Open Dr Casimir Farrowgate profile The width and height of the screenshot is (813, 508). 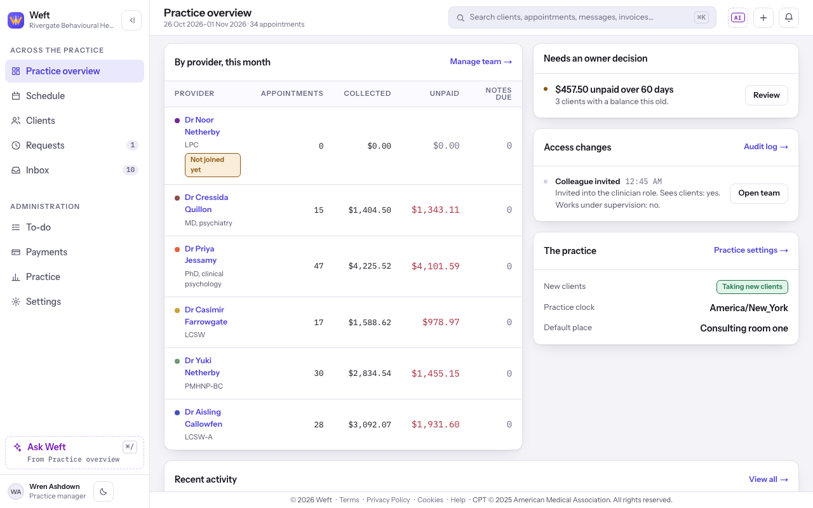[x=206, y=316]
